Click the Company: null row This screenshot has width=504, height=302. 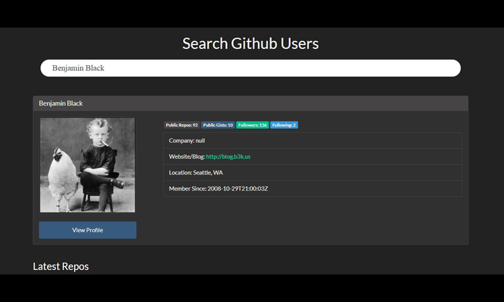pos(312,140)
